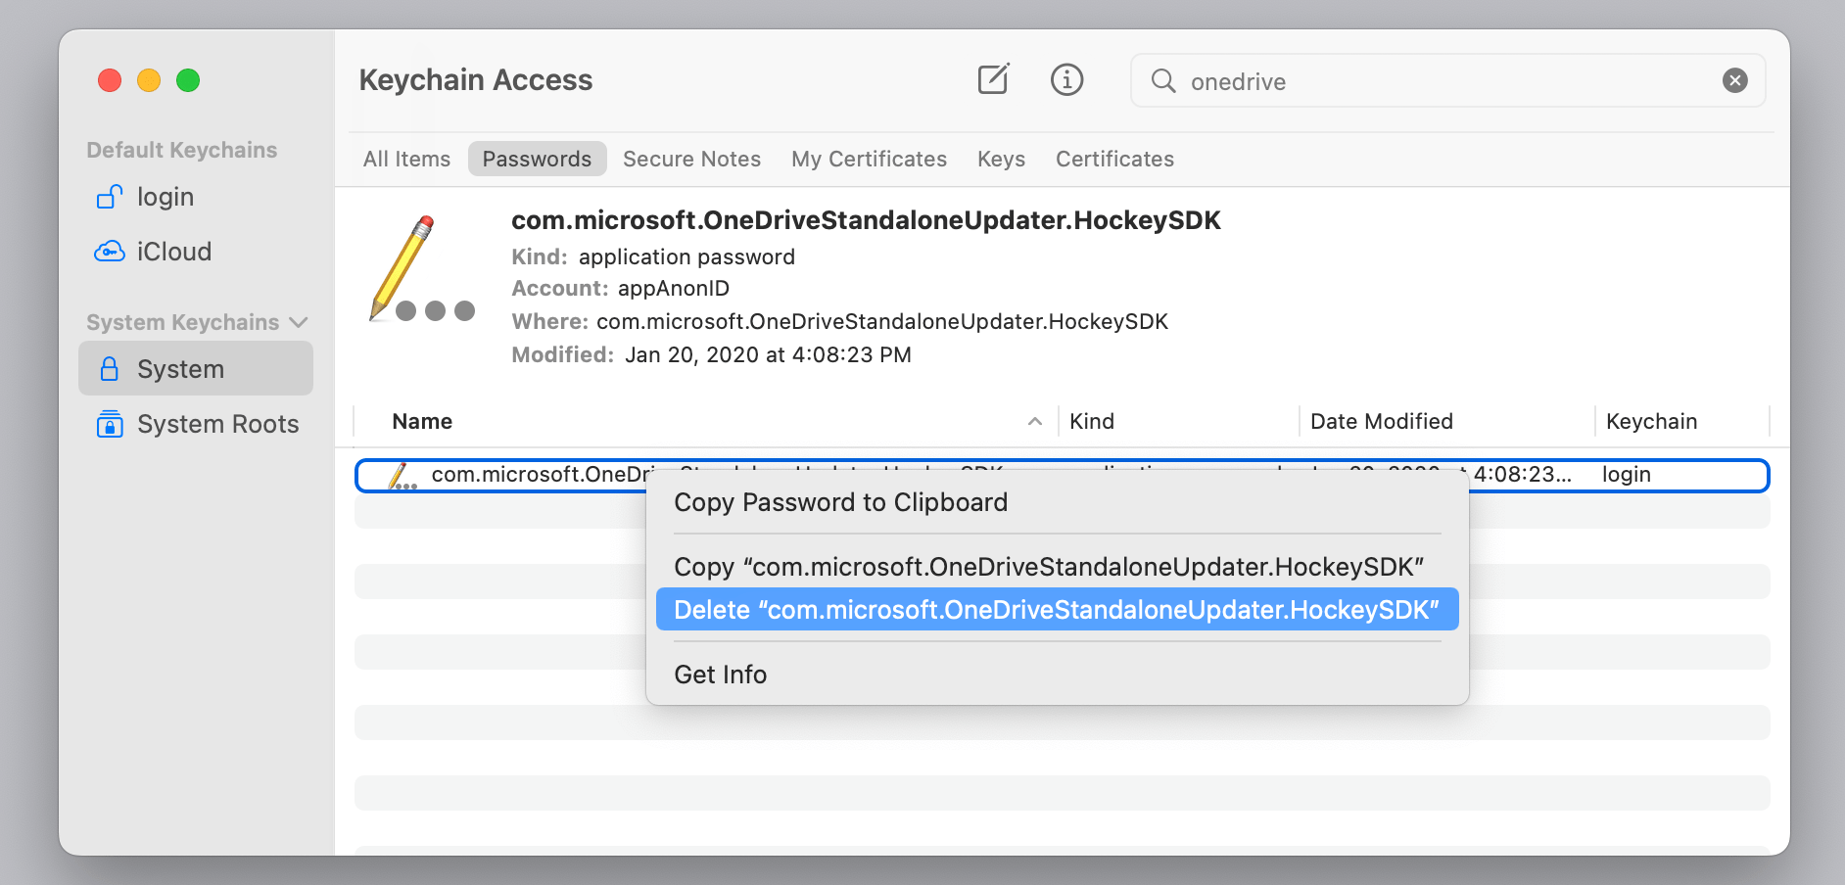Click the lock icon beside System
1845x885 pixels.
pos(110,369)
